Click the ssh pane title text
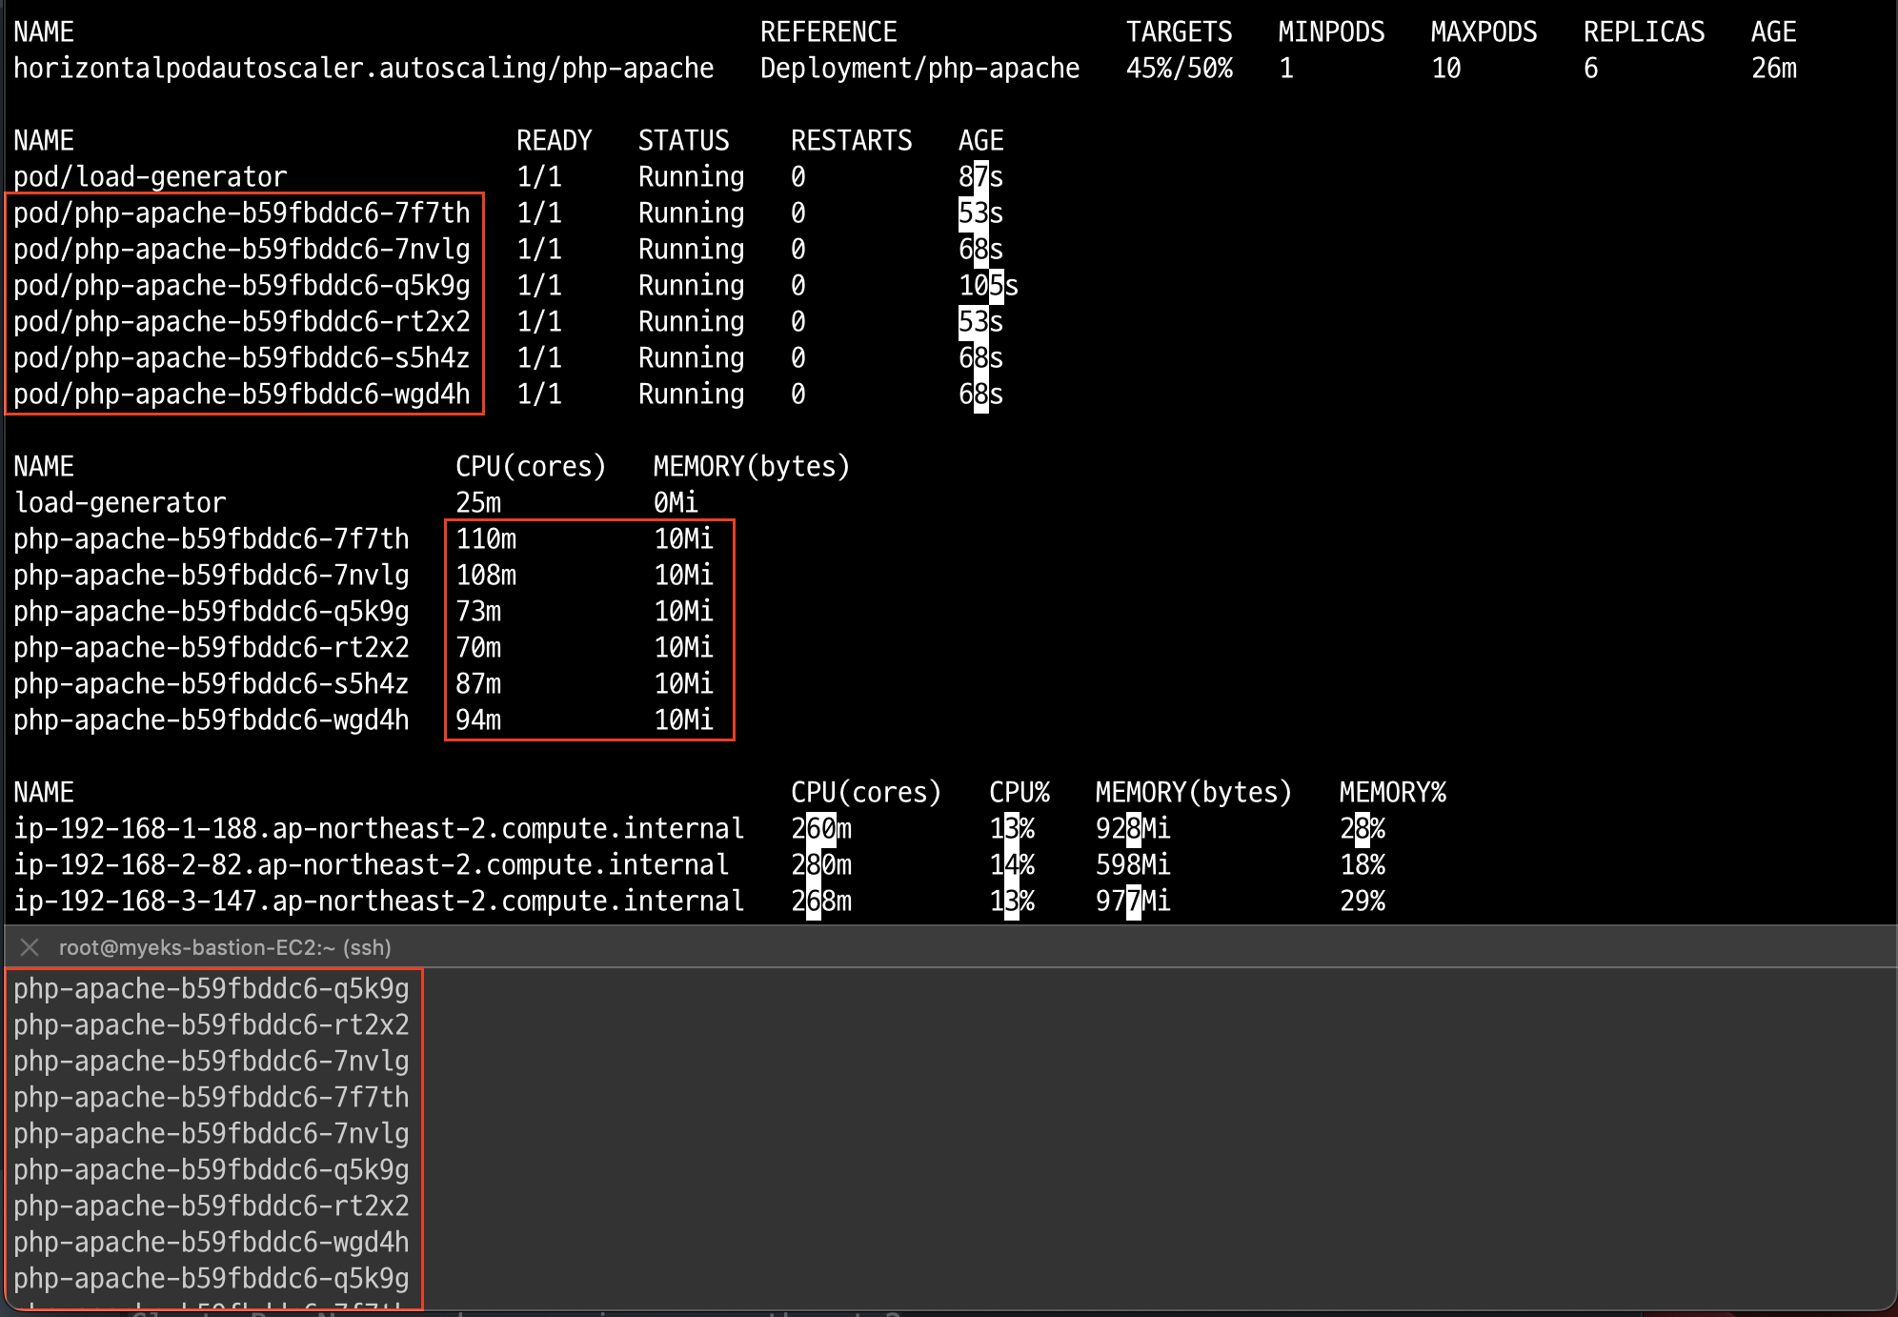Screen dimensions: 1898x1317 pos(225,947)
